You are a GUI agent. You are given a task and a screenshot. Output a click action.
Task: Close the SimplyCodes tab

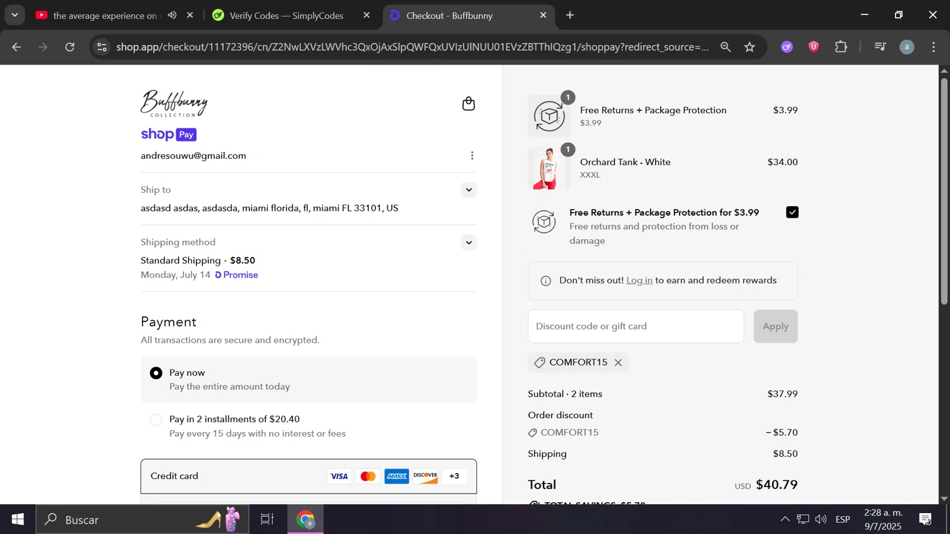[x=367, y=15]
